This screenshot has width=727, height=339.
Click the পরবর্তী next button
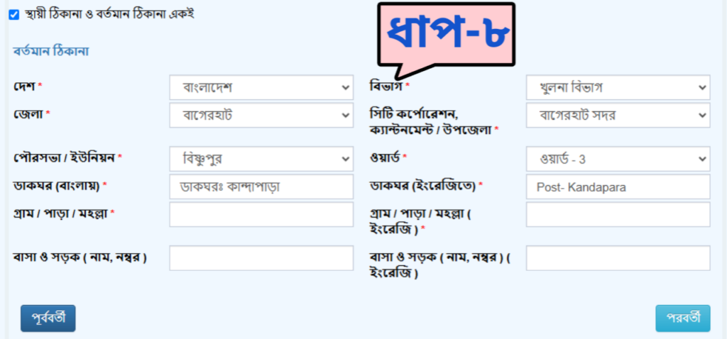682,318
